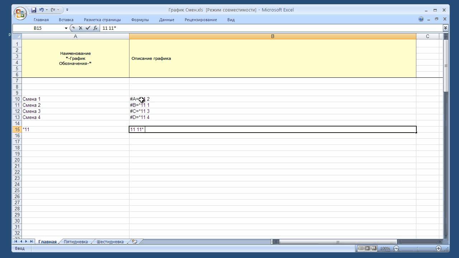This screenshot has height=258, width=459.
Task: Go to next sheet navigation arrow
Action: (x=26, y=242)
